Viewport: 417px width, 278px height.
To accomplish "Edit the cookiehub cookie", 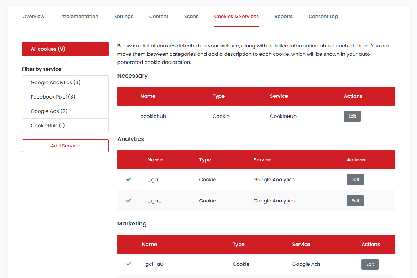I will 352,116.
